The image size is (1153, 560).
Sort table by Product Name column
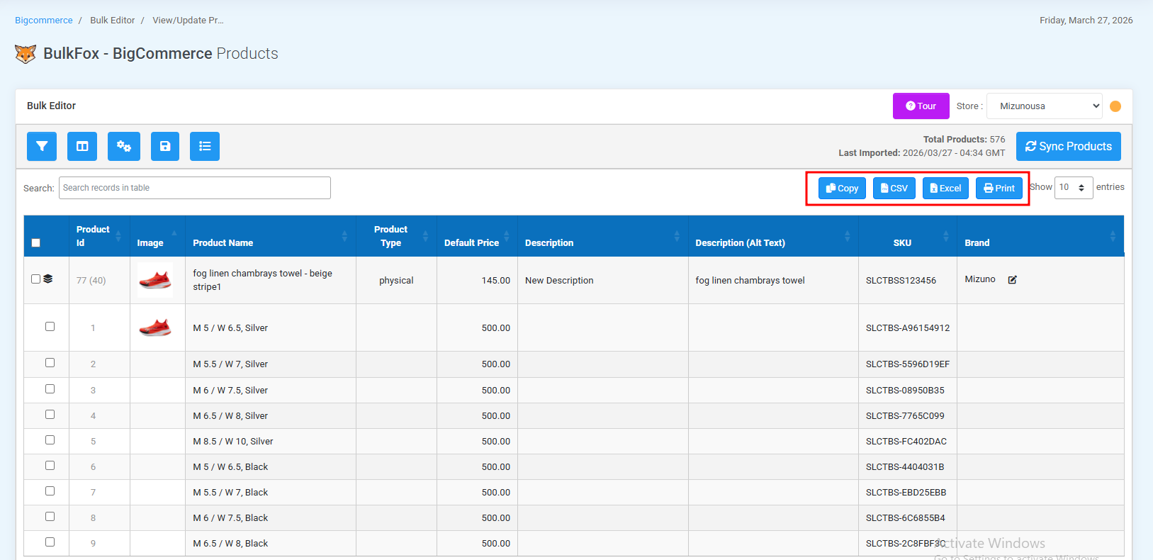click(x=271, y=236)
